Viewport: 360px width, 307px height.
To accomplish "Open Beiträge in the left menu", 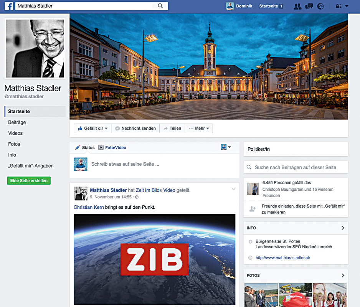I will [x=17, y=122].
